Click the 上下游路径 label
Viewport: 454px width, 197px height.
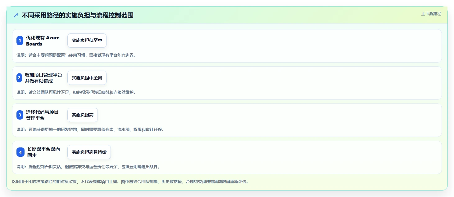pyautogui.click(x=431, y=14)
